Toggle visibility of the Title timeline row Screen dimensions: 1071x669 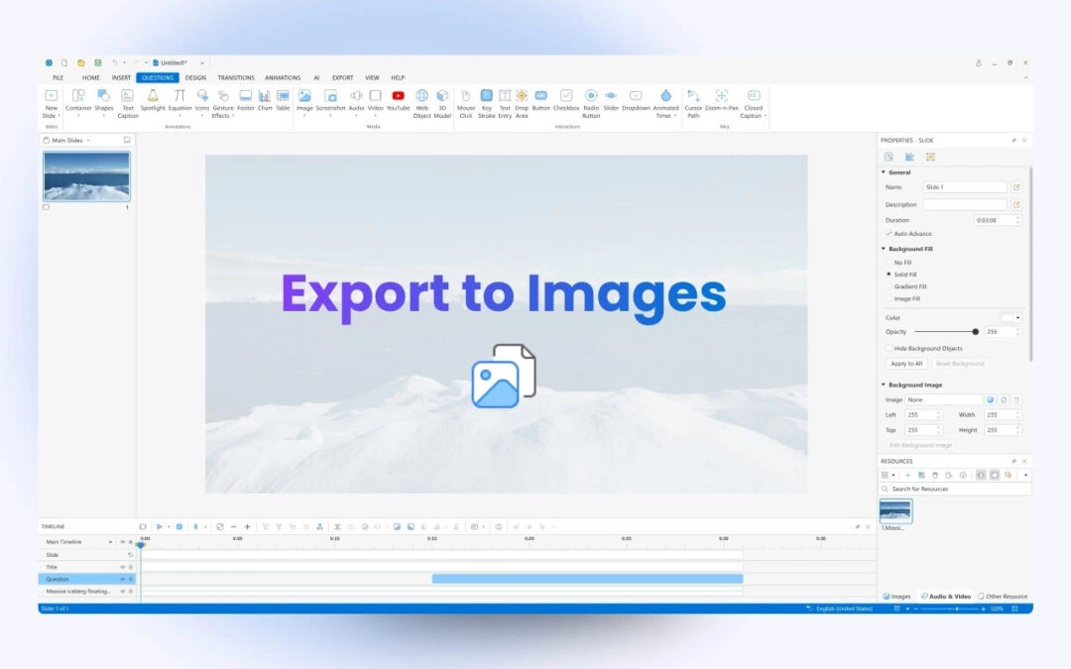coord(123,567)
